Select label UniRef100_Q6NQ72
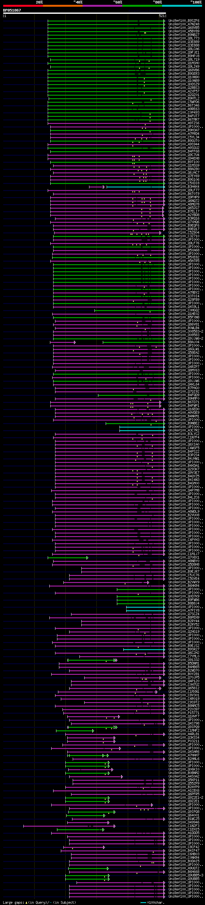The image size is (205, 905). (x=184, y=201)
